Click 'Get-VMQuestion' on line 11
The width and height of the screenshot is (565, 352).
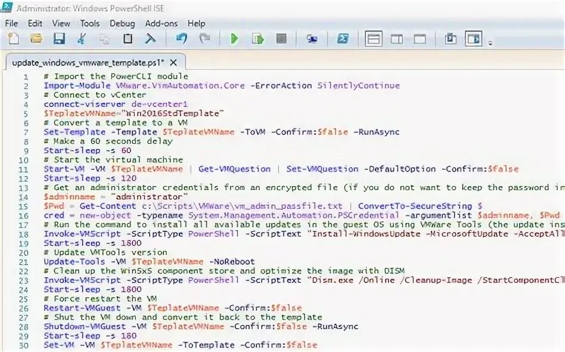point(234,169)
